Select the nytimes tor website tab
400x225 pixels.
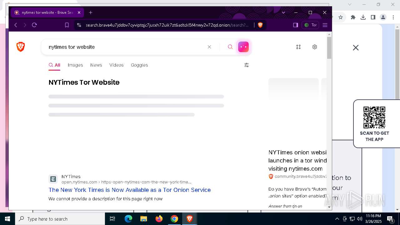pyautogui.click(x=47, y=12)
